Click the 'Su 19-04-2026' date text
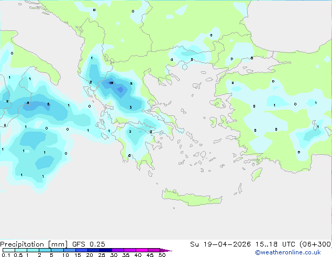 (x=220, y=244)
